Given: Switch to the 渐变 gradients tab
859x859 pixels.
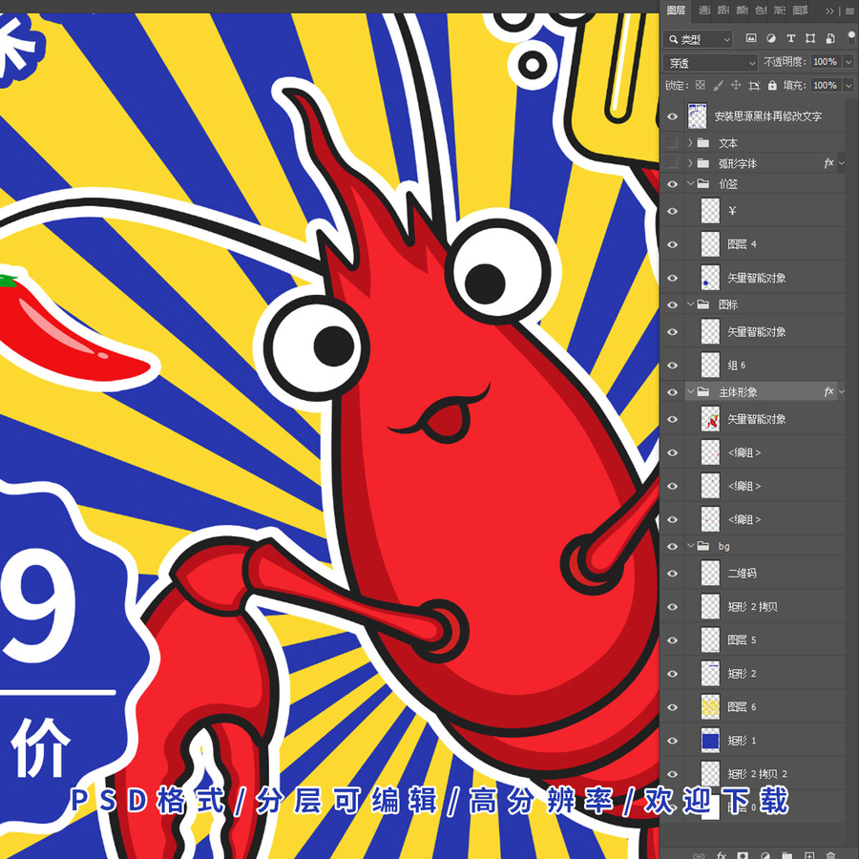Looking at the screenshot, I should click(x=779, y=10).
